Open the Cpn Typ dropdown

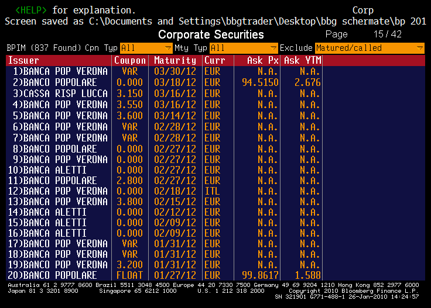(146, 48)
